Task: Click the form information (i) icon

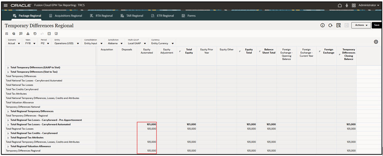Action: 323,25
